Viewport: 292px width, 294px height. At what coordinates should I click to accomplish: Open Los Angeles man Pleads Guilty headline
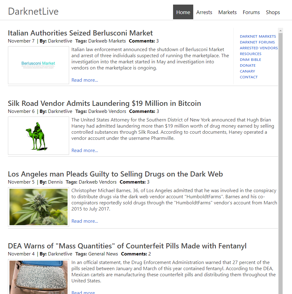(115, 174)
